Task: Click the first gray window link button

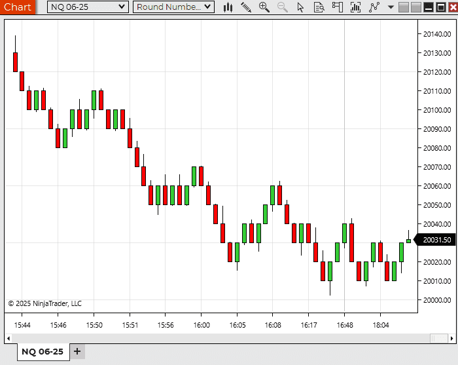Action: pos(404,7)
